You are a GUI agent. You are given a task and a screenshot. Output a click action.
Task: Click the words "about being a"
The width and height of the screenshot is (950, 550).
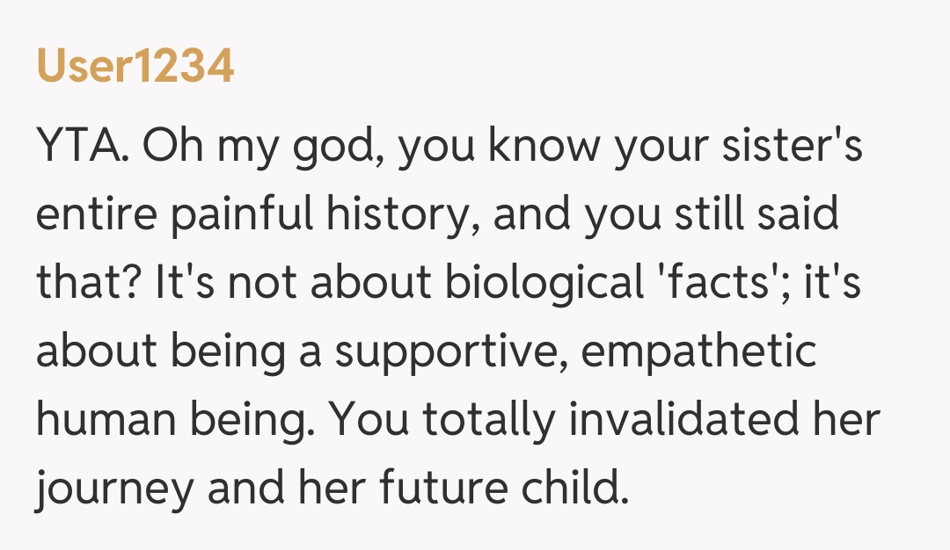click(x=179, y=351)
